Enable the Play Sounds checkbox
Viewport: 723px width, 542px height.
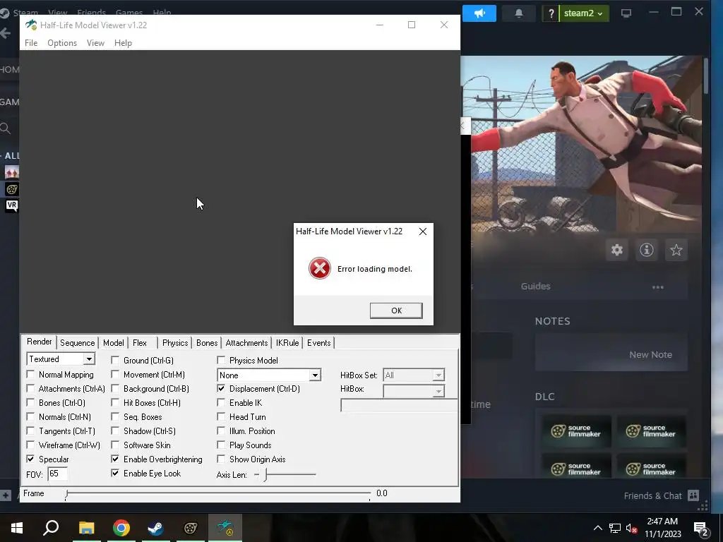[x=221, y=445]
